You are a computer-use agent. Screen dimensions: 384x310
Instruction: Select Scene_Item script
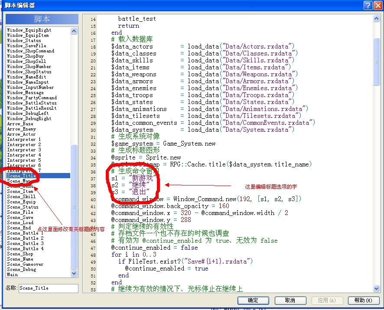pos(20,191)
